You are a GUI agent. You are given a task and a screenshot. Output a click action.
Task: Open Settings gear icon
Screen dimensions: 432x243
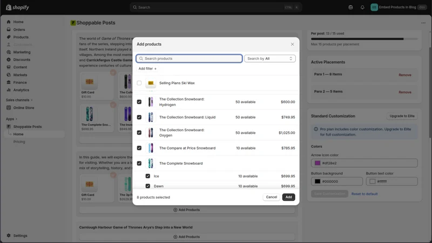[9, 235]
